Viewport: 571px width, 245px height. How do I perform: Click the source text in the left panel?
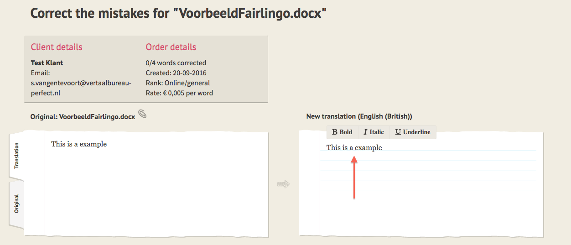(79, 144)
